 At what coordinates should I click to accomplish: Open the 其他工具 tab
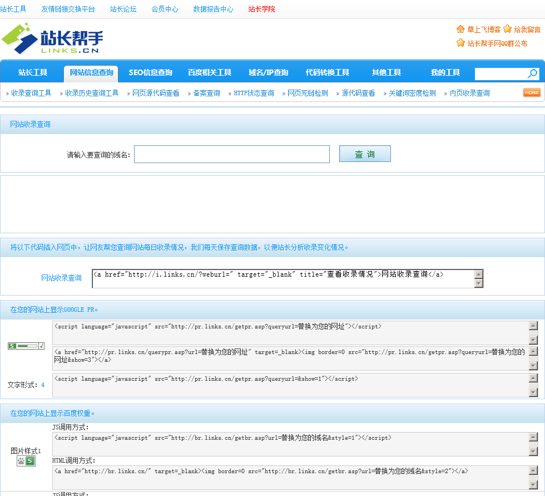click(x=386, y=72)
